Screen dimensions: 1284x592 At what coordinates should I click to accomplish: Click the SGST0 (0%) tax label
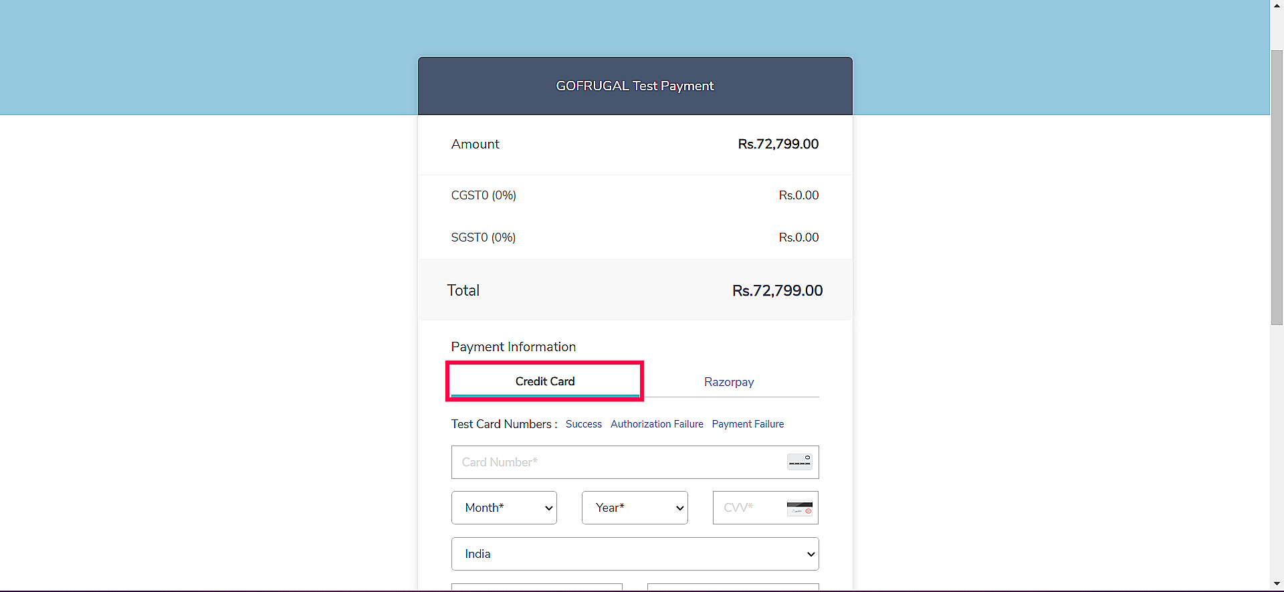click(483, 237)
